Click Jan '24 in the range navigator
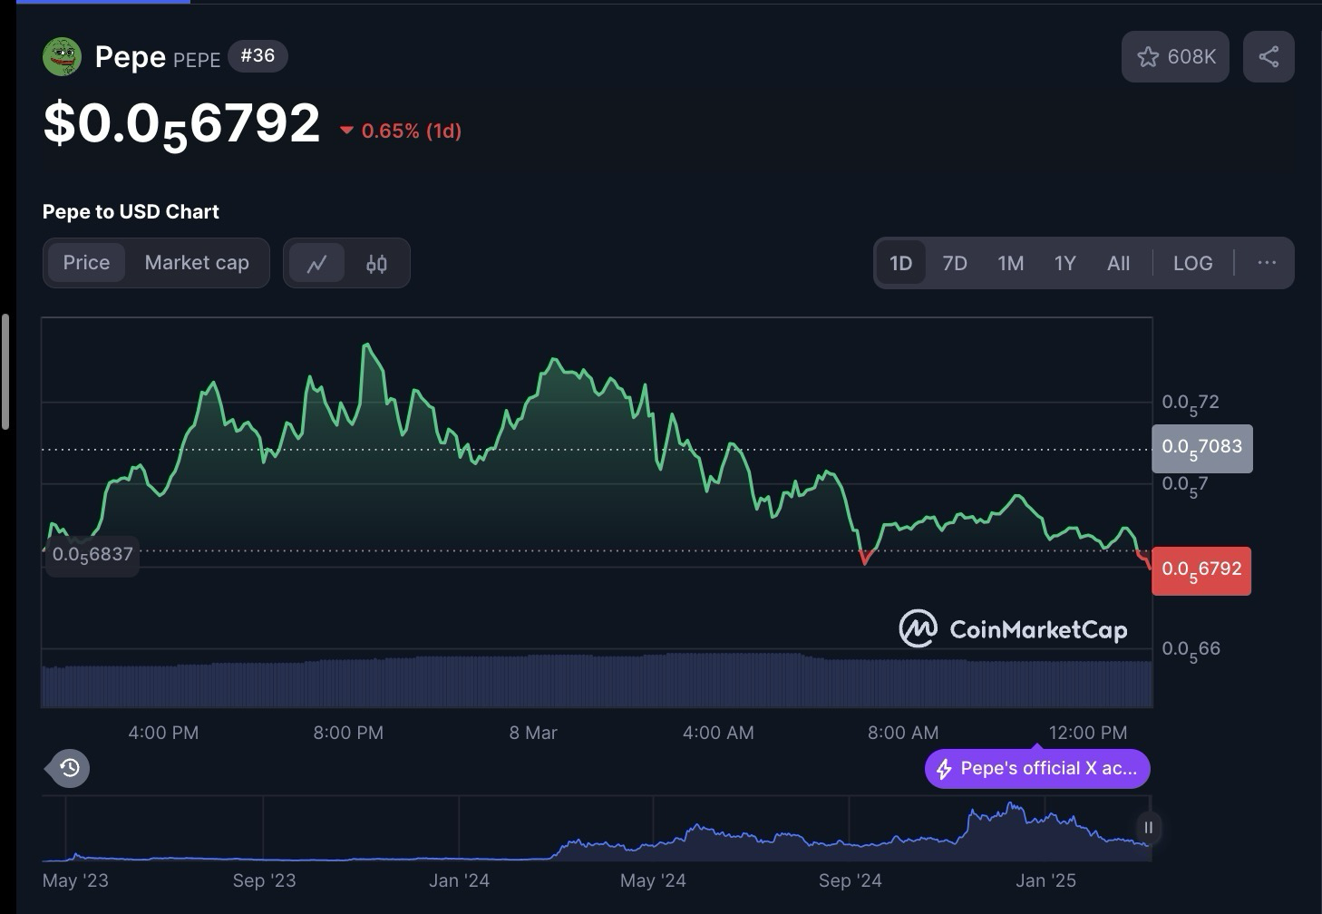This screenshot has height=914, width=1322. click(x=459, y=880)
